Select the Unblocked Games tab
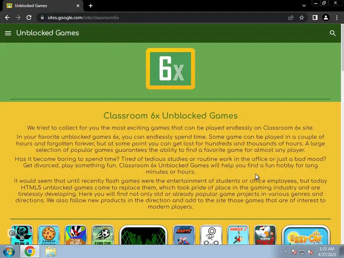344x258 pixels. pos(43,6)
